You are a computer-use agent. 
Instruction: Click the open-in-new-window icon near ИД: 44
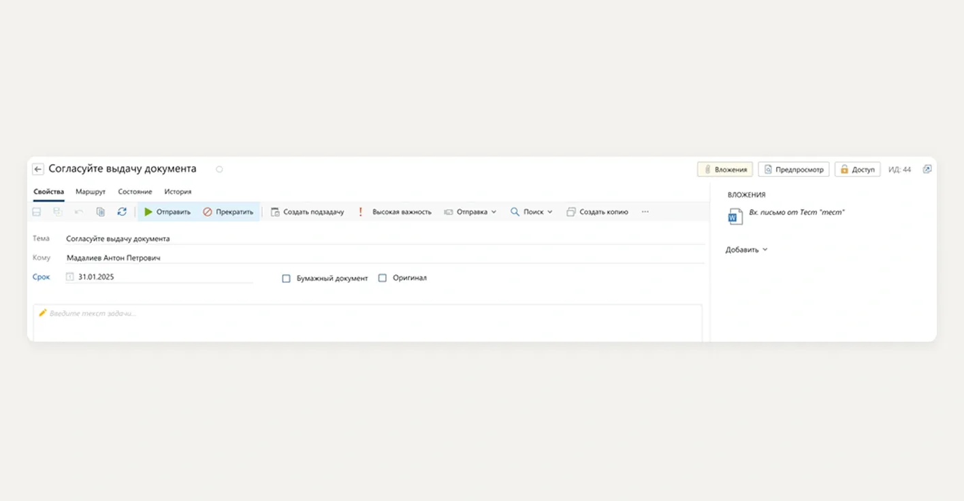click(927, 169)
